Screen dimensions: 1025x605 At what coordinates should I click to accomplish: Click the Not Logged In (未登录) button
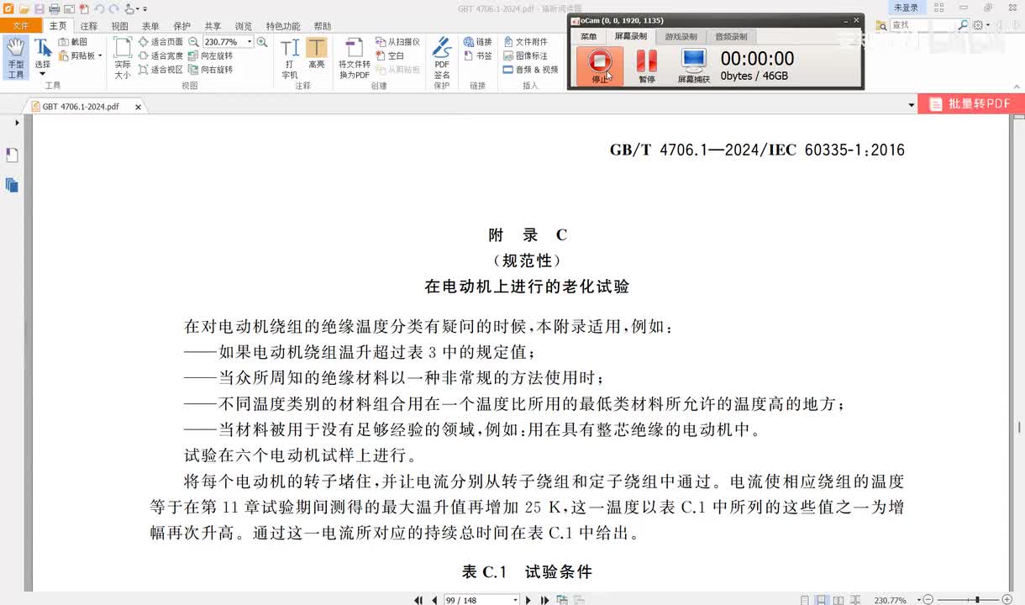coord(906,8)
